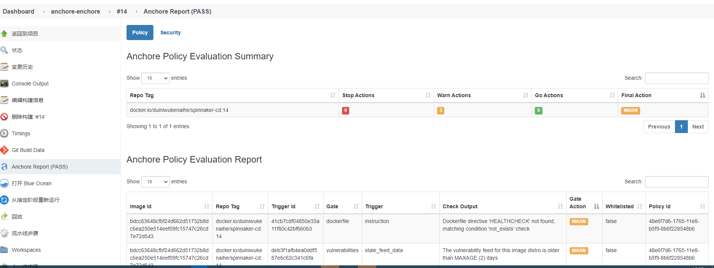This screenshot has width=714, height=268.
Task: Click the Blue Ocean icon
Action: 5,183
